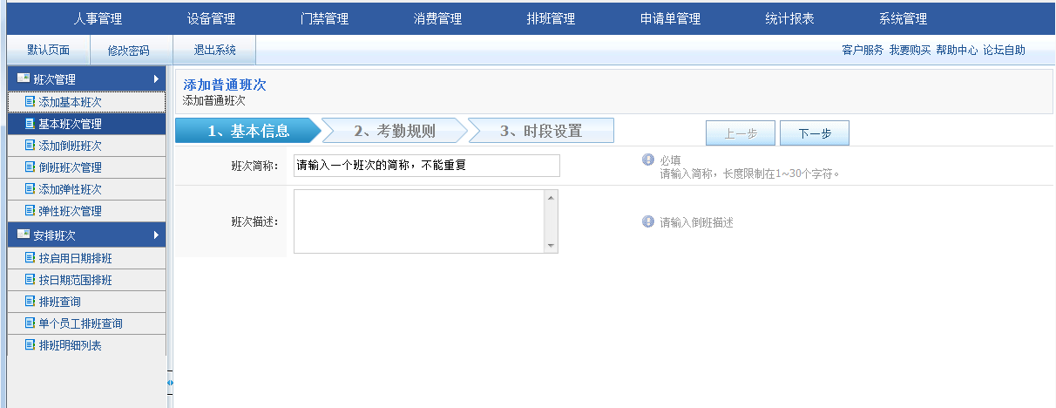This screenshot has height=408, width=1056.
Task: Select step 3、时段设置
Action: (x=541, y=131)
